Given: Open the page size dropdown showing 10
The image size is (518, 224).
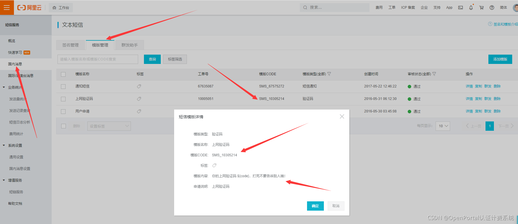Looking at the screenshot, I should tap(443, 126).
